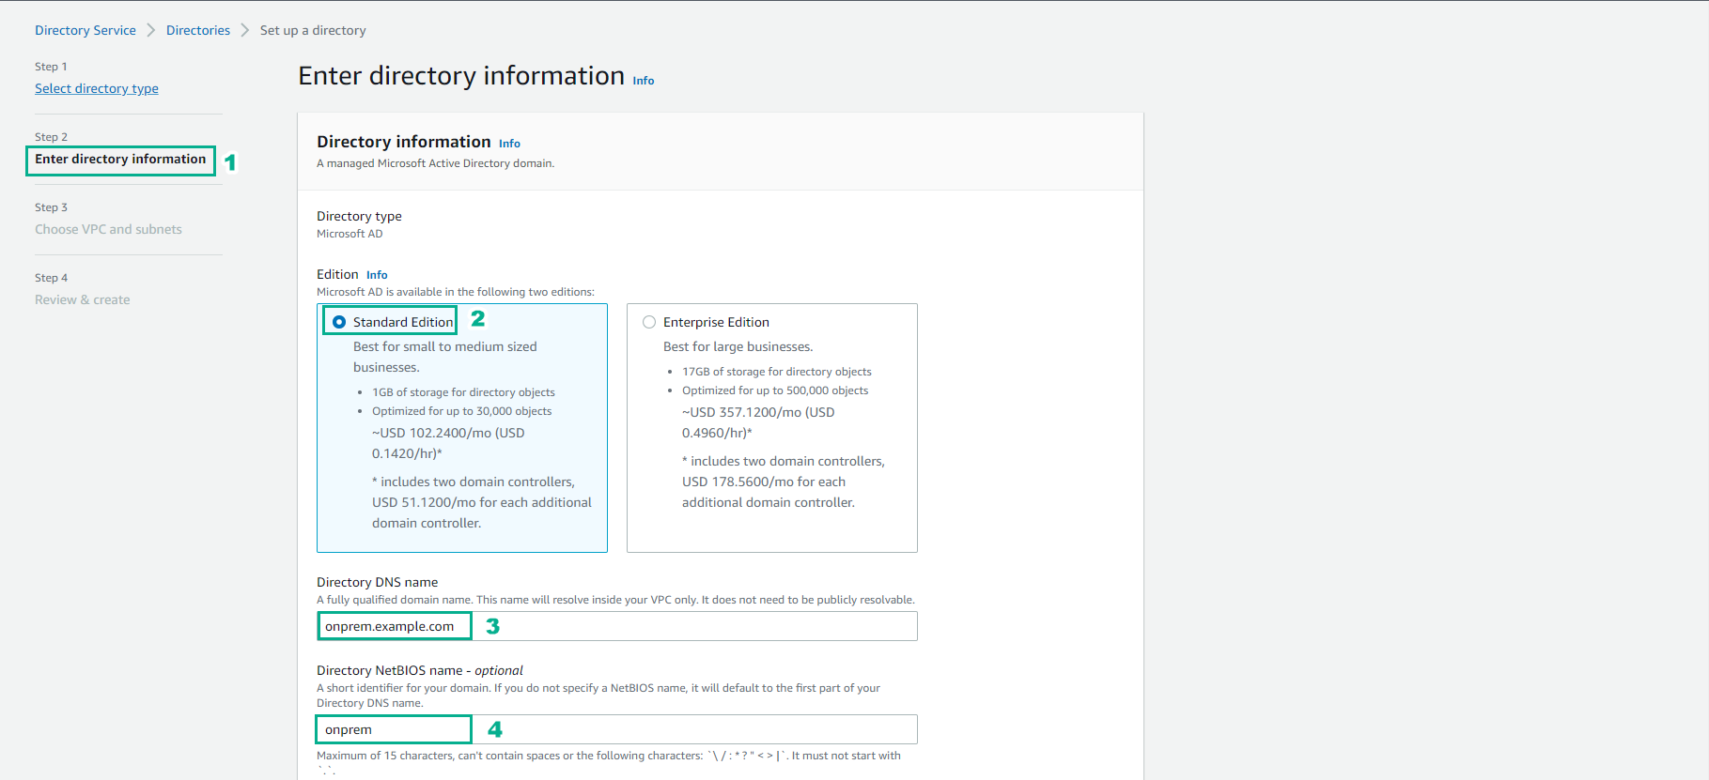Image resolution: width=1709 pixels, height=780 pixels.
Task: Click the 'Directory NetBIOS name - optional' label
Action: click(420, 670)
